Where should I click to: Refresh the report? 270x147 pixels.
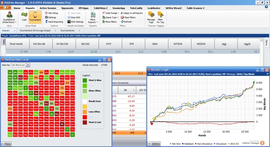(126, 22)
